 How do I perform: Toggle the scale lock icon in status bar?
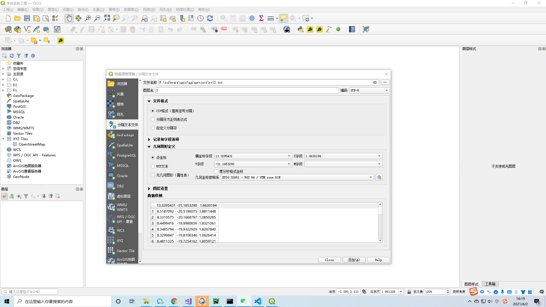click(409, 292)
